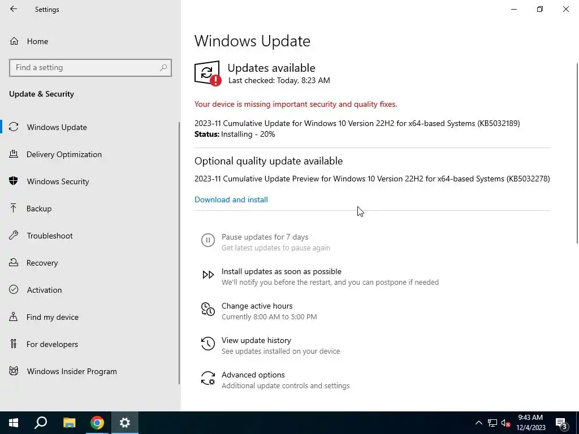579x434 pixels.
Task: Click the network icon in the system tray
Action: pos(492,423)
